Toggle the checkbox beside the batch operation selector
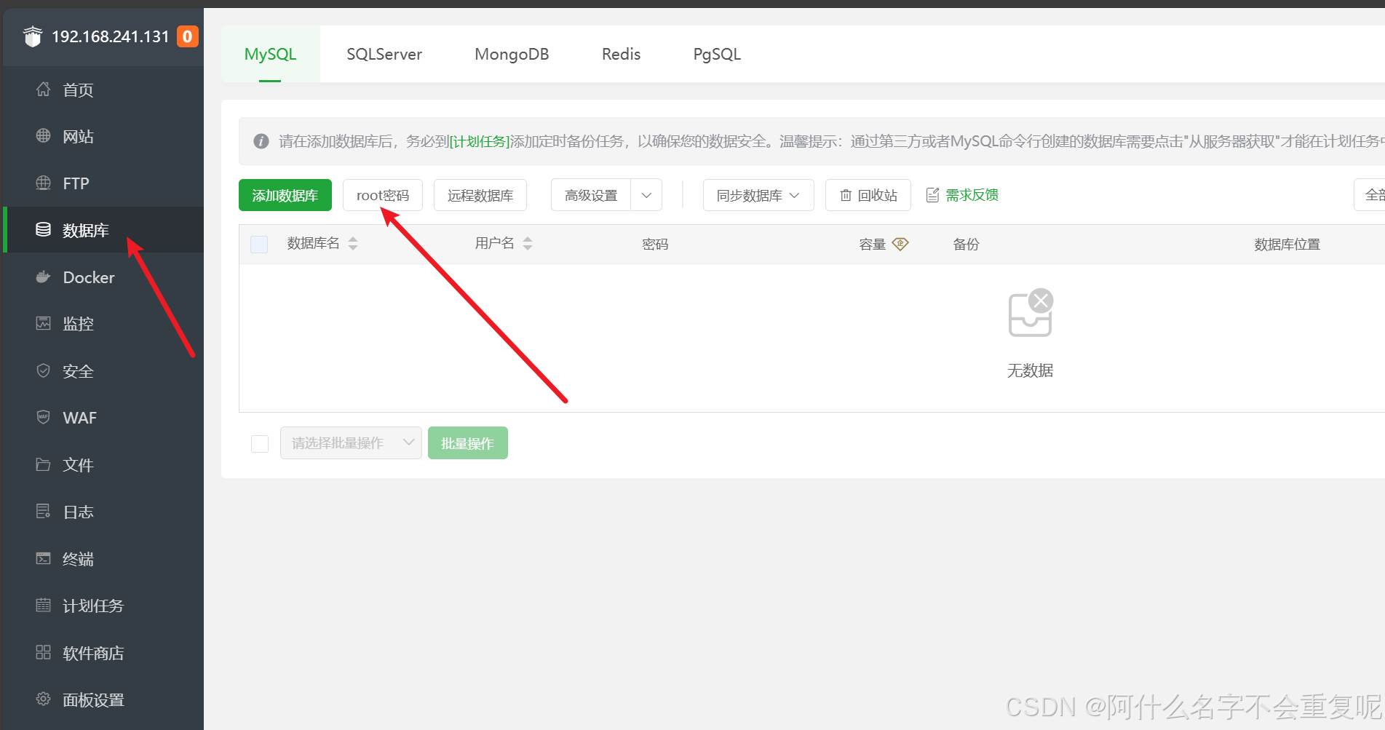Screen dimensions: 1385x730 coord(260,443)
